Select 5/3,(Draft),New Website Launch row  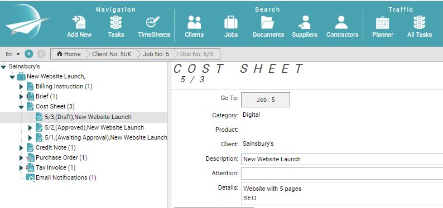point(84,117)
